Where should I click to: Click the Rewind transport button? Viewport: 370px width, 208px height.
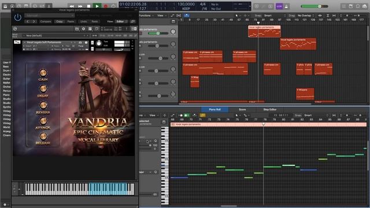coord(72,6)
